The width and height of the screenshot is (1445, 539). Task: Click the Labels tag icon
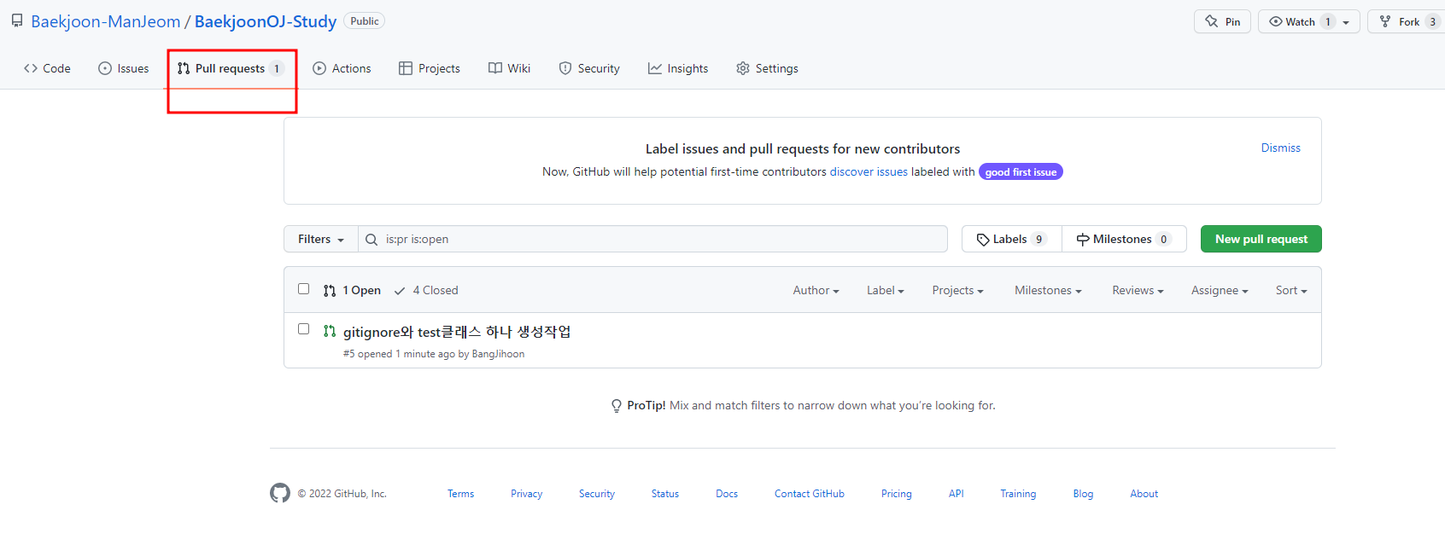(x=983, y=240)
